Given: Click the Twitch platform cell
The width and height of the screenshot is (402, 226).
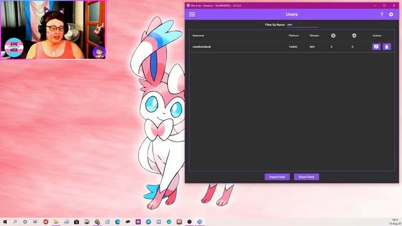Looking at the screenshot, I should point(293,47).
